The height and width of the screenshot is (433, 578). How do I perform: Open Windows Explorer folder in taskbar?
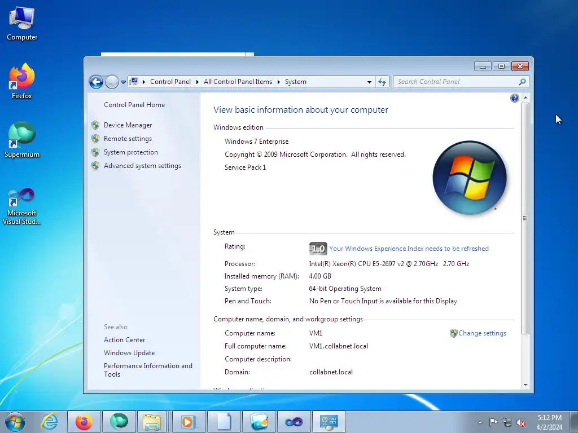coord(152,422)
